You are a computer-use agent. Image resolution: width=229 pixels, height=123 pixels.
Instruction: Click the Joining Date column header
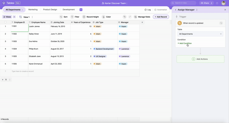60,22
